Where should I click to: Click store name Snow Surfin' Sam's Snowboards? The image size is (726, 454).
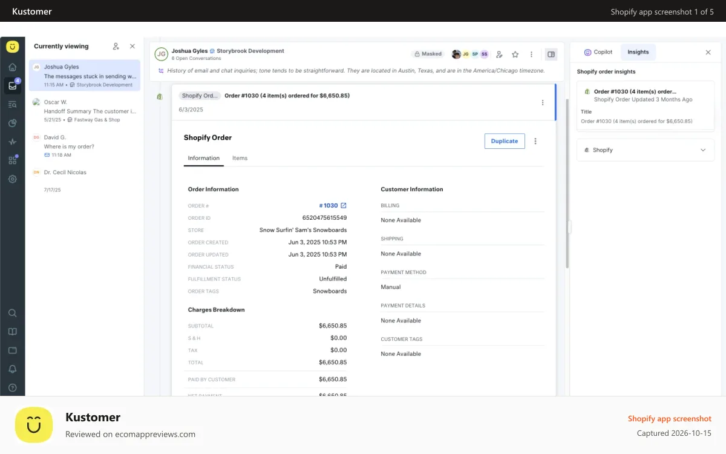click(x=303, y=230)
